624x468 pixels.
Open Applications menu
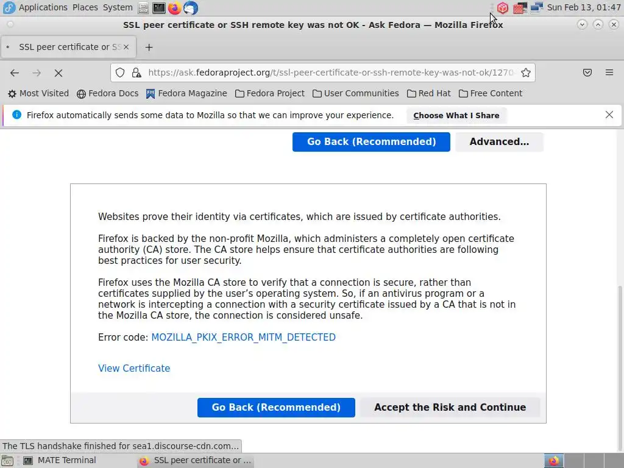[43, 7]
